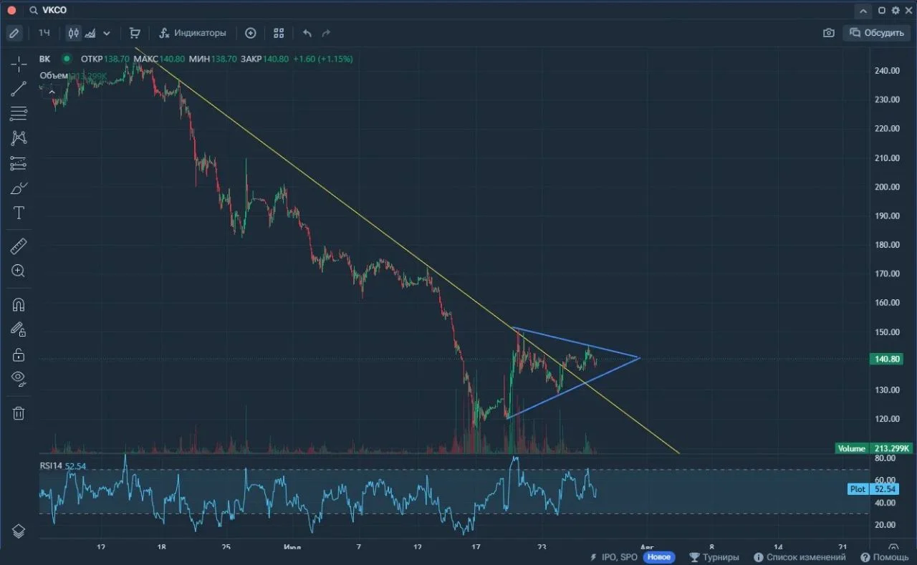Open the Помощь help link
The width and height of the screenshot is (917, 565).
pyautogui.click(x=884, y=557)
